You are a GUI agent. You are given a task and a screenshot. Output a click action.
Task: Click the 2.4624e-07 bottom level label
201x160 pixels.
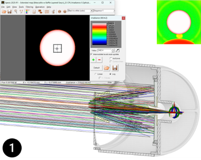(113, 45)
